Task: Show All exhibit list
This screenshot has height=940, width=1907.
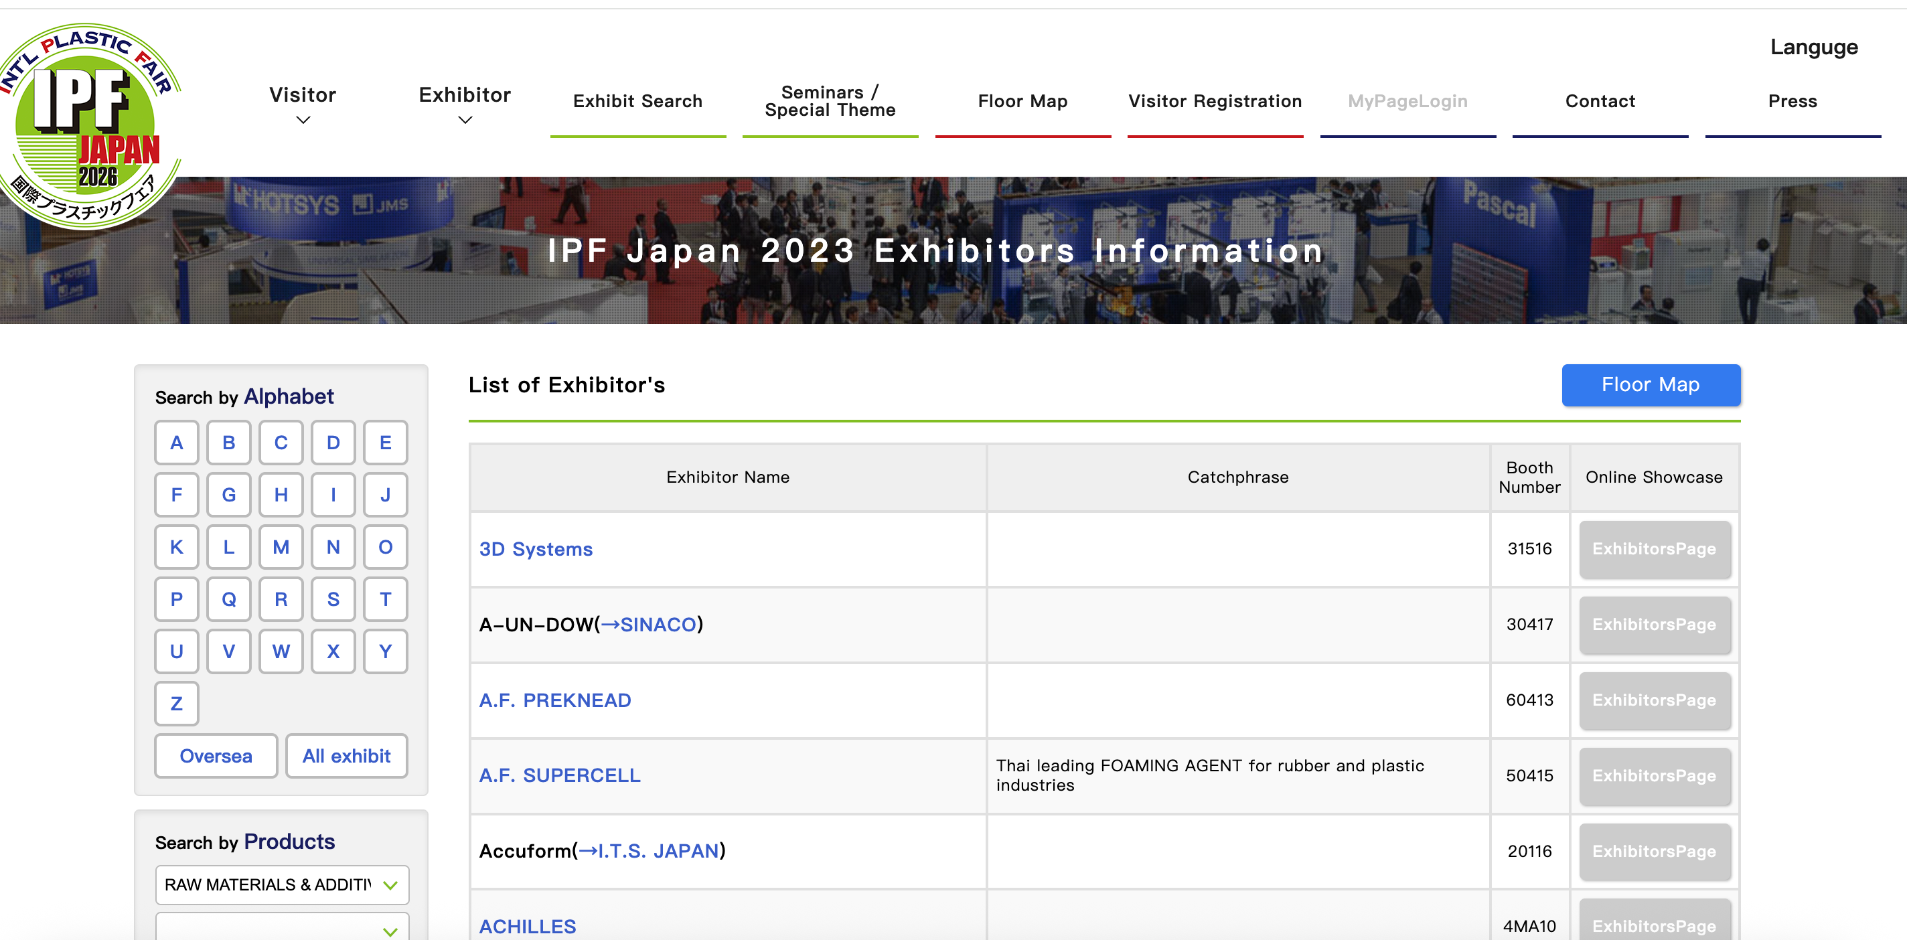Action: pos(346,756)
